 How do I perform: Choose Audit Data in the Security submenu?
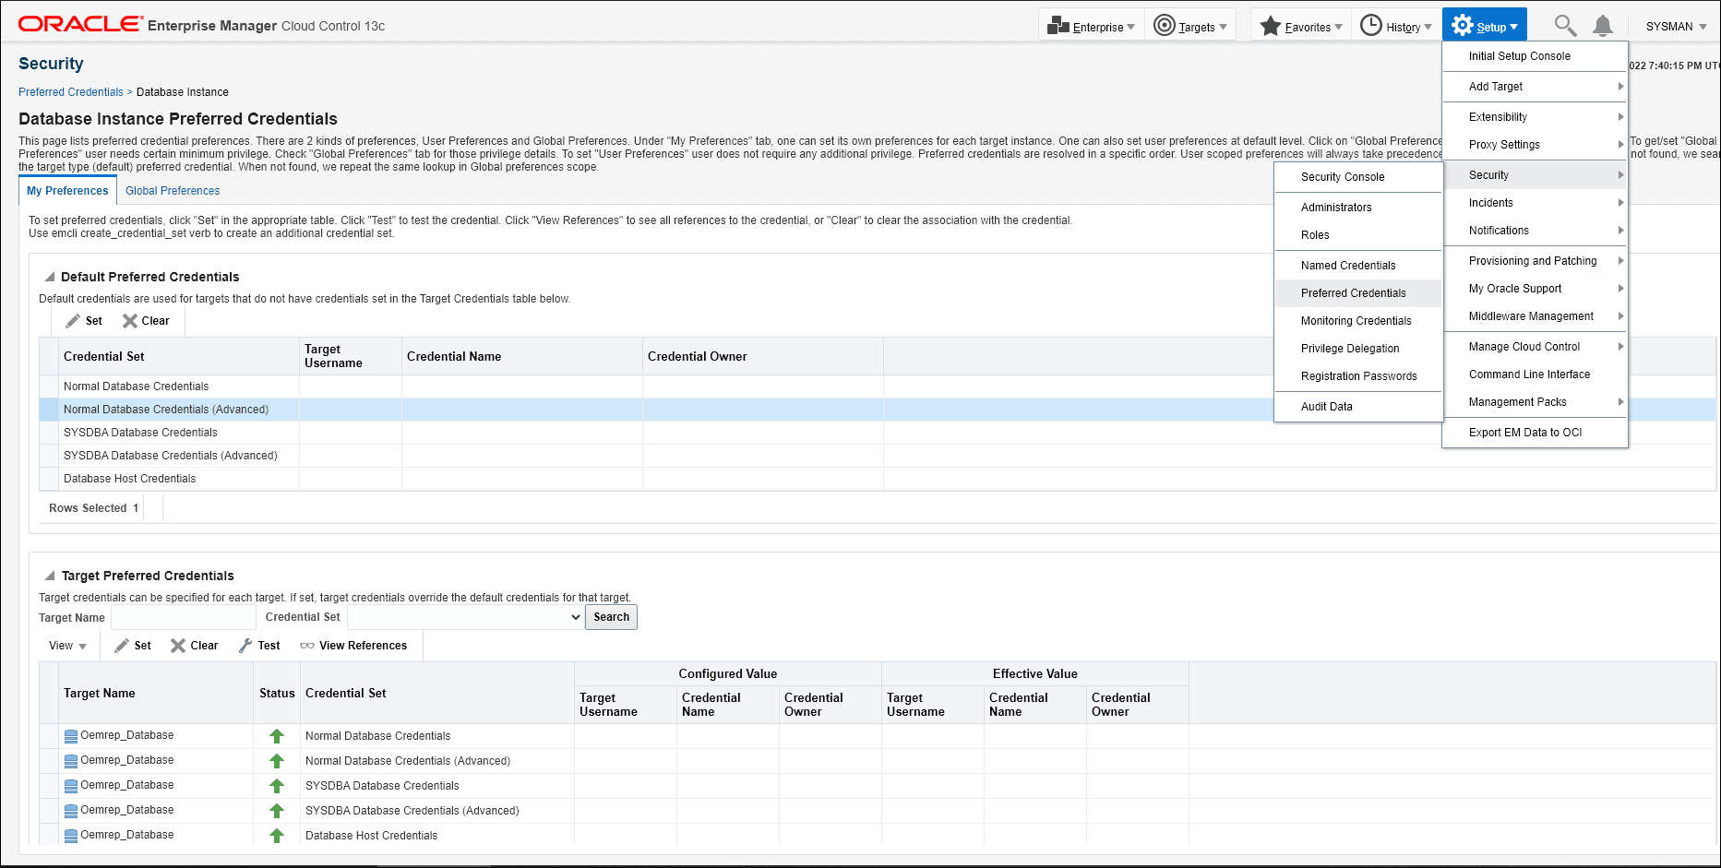point(1326,407)
